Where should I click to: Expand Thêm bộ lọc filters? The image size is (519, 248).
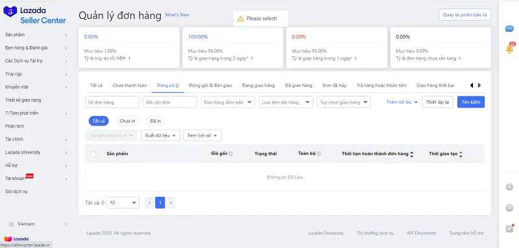(x=402, y=102)
